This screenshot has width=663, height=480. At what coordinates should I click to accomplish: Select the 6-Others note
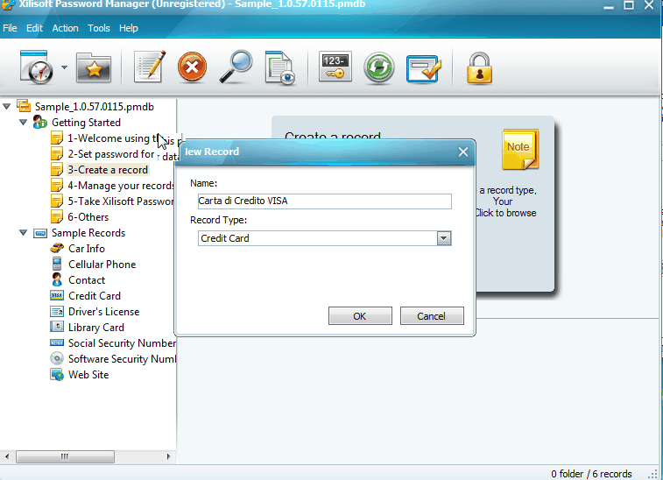point(88,217)
